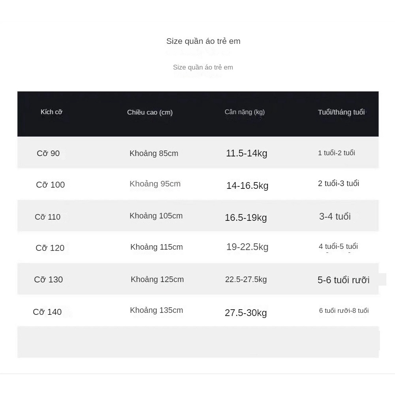Select the "5-6 tuổi rưỡi" age cell

[x=343, y=280]
